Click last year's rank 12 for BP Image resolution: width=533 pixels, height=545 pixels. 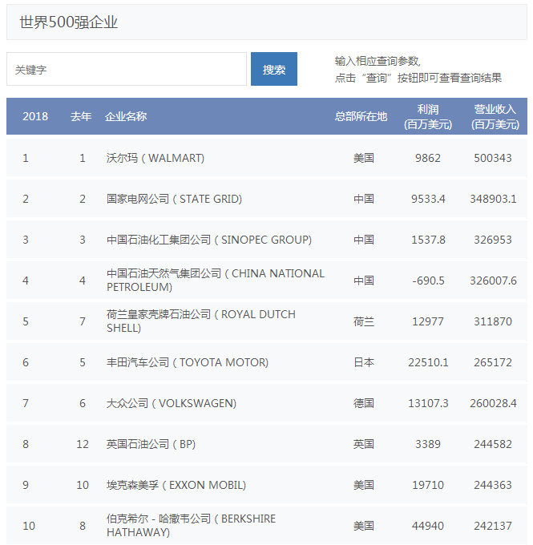83,444
